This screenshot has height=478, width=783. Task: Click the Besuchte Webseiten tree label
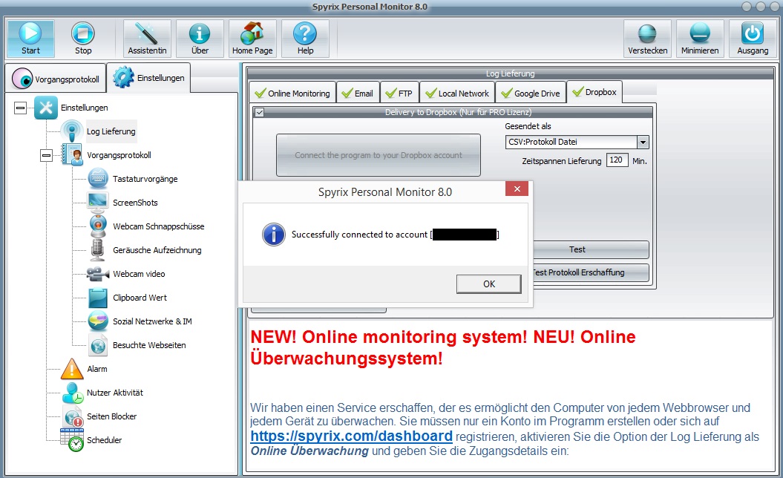point(149,345)
